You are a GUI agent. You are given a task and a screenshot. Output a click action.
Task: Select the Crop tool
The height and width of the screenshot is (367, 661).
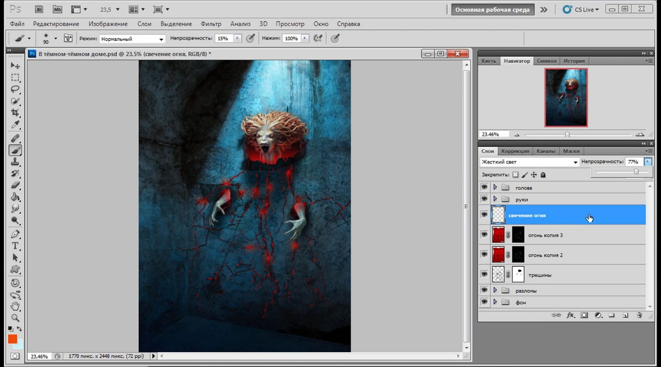[x=15, y=113]
